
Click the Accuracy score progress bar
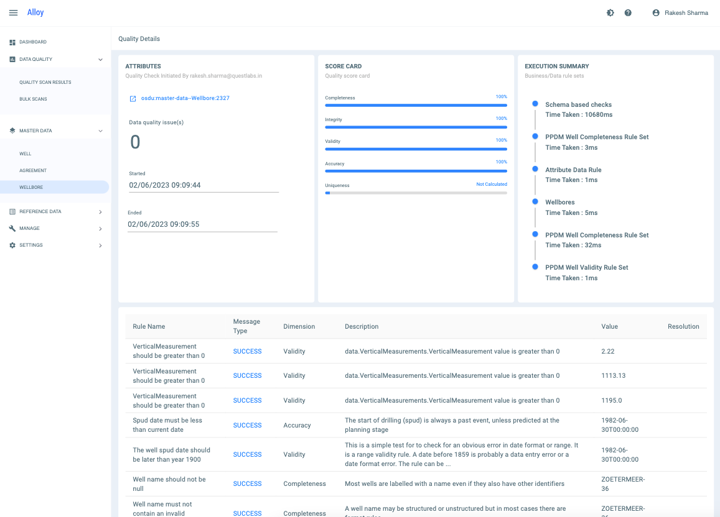[x=416, y=171]
